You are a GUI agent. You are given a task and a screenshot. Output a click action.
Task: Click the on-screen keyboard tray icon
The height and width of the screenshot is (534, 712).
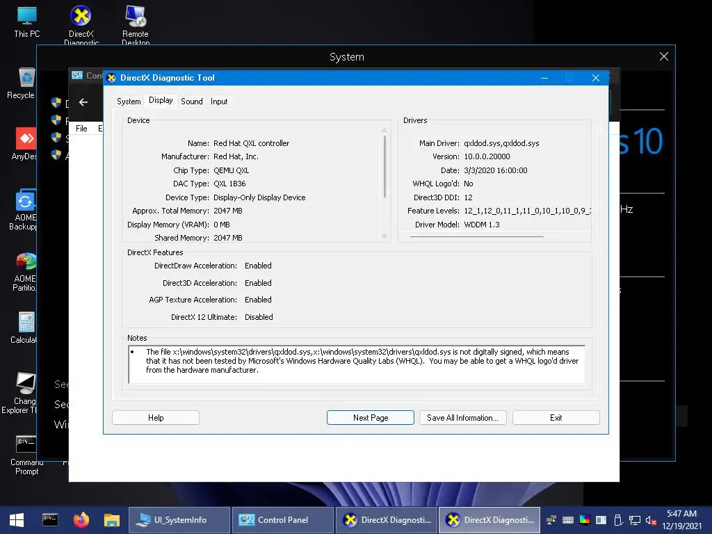point(567,520)
